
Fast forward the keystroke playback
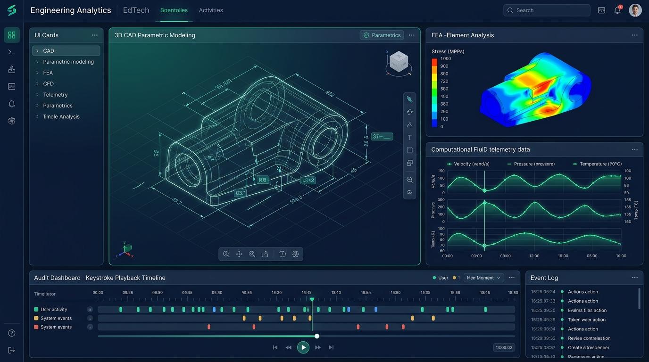[318, 348]
